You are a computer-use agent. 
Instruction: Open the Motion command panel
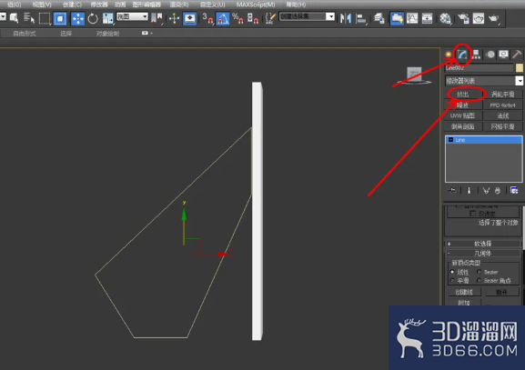click(x=490, y=55)
